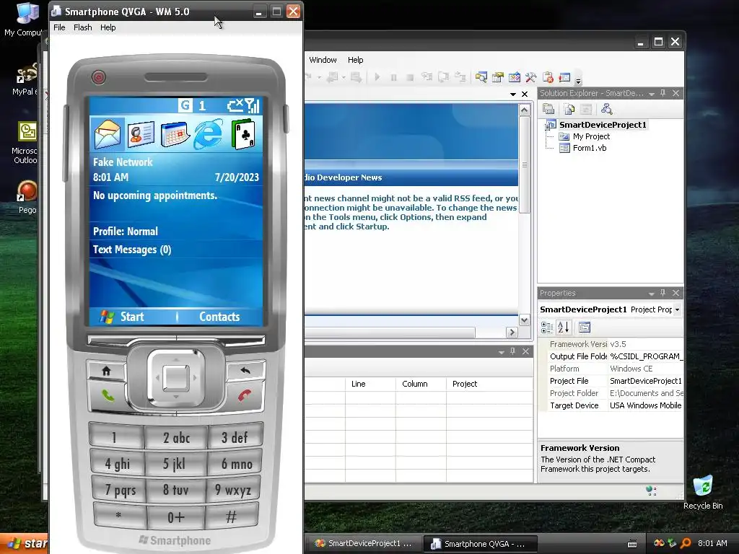Open start page document tab list dropdown
The height and width of the screenshot is (554, 739).
[x=513, y=94]
